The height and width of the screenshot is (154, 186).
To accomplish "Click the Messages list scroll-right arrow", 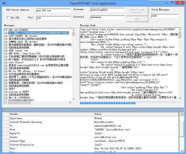I will 70,103.
